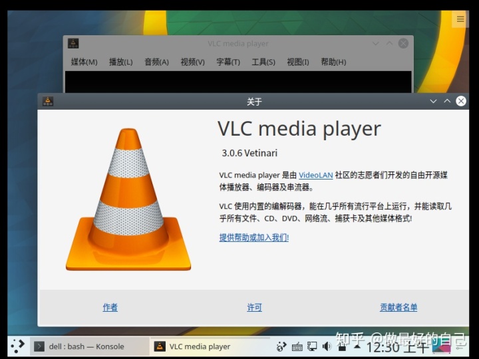The width and height of the screenshot is (479, 359).
Task: Click the VLC media player heading text
Action: pyautogui.click(x=299, y=129)
